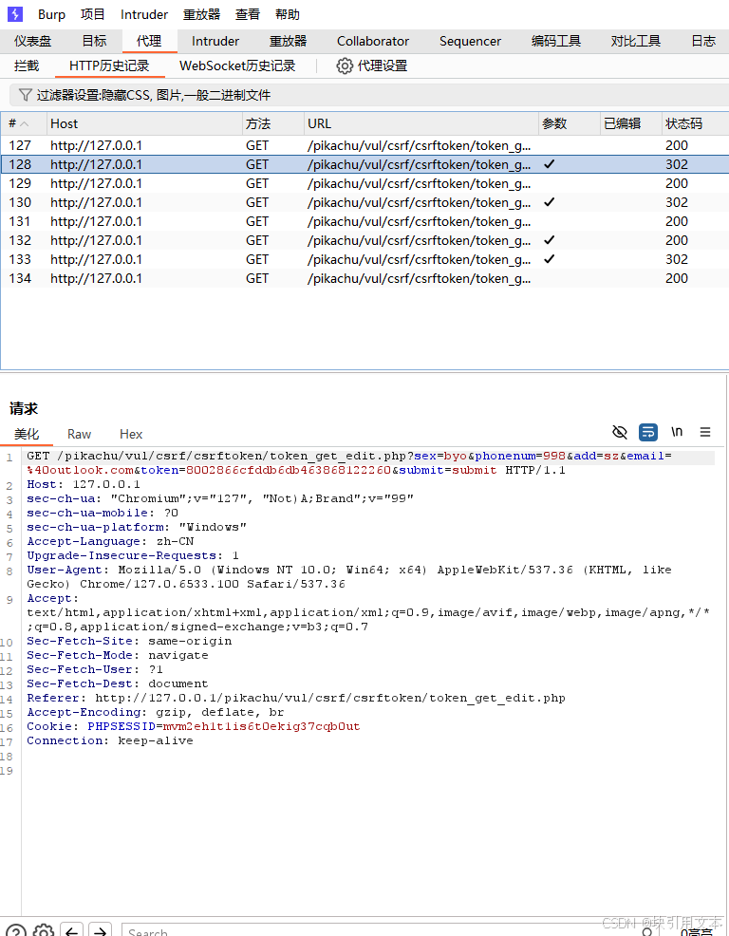Viewport: 729px width, 936px height.
Task: Sort by the # column arrow
Action: tap(25, 123)
